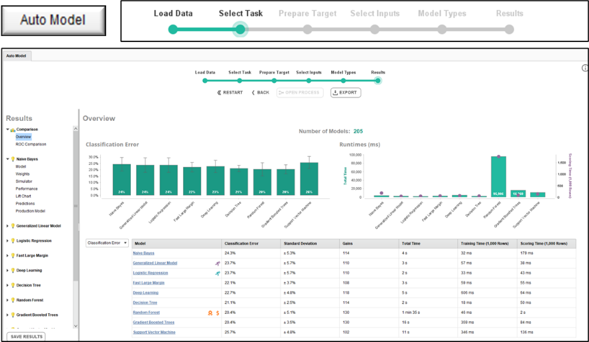Viewport: 589px width, 342px height.
Task: Click the Open Process button
Action: tap(300, 92)
